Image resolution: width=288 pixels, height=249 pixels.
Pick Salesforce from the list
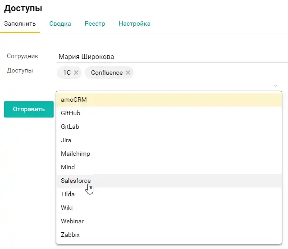point(169,181)
